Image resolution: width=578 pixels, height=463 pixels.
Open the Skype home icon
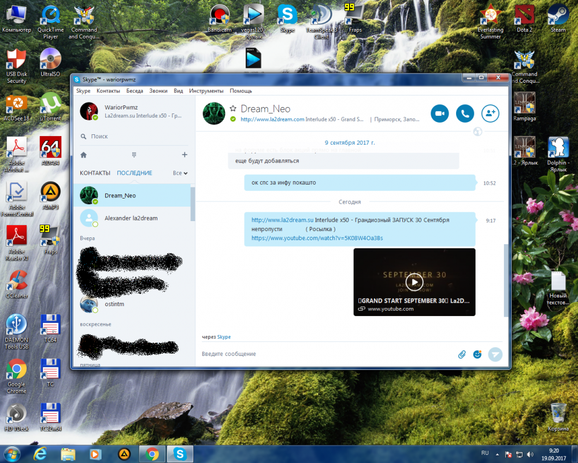84,155
